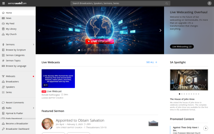214x134 pixels.
Task: Select second SA Spotlight carousel dot
Action: click(182, 94)
